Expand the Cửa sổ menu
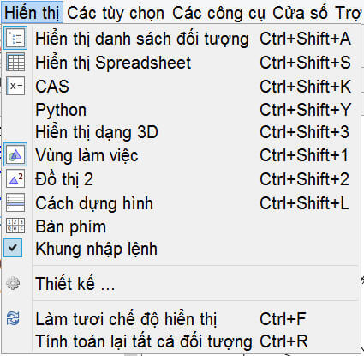Viewport: 364px width, 356px height. coord(300,13)
